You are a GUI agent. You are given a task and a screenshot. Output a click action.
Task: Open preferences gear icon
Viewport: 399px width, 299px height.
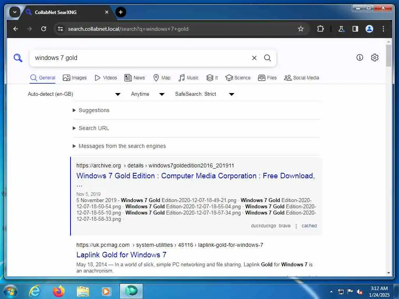[374, 58]
